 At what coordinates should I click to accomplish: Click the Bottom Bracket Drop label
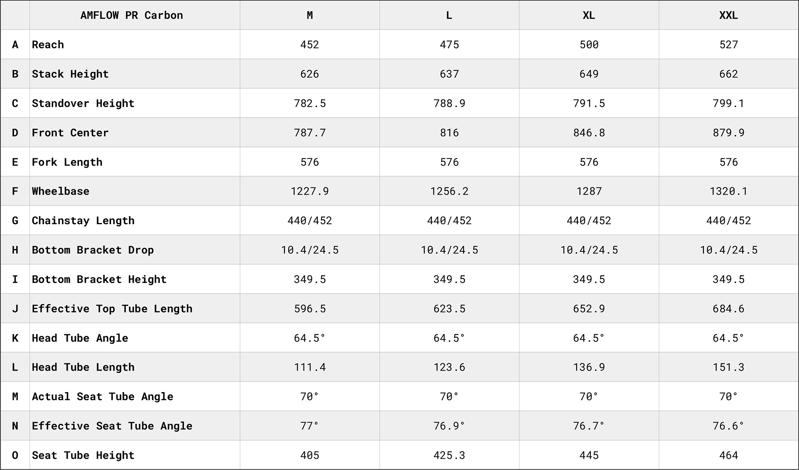tap(93, 250)
